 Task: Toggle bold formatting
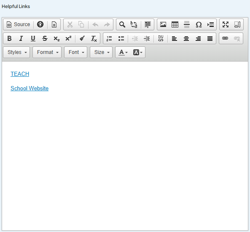coord(9,38)
